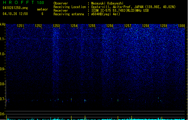Click the 0.6 kHz axis label

coord(2,114)
